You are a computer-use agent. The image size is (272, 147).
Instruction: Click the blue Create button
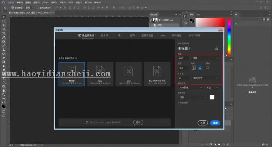click(215, 123)
